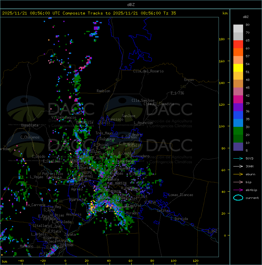
Task: Click the 'dBZ' title at the top
Action: tap(131, 5)
